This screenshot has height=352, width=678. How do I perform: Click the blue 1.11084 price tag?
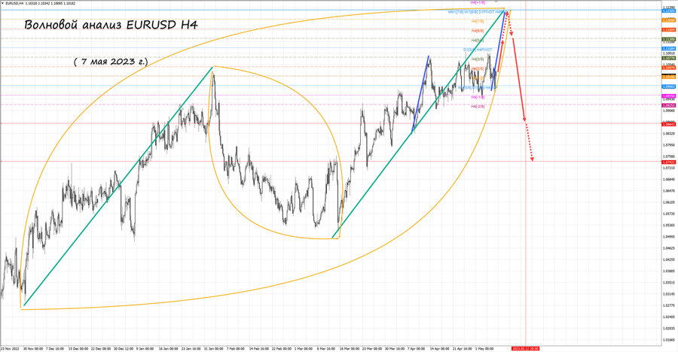(x=669, y=49)
